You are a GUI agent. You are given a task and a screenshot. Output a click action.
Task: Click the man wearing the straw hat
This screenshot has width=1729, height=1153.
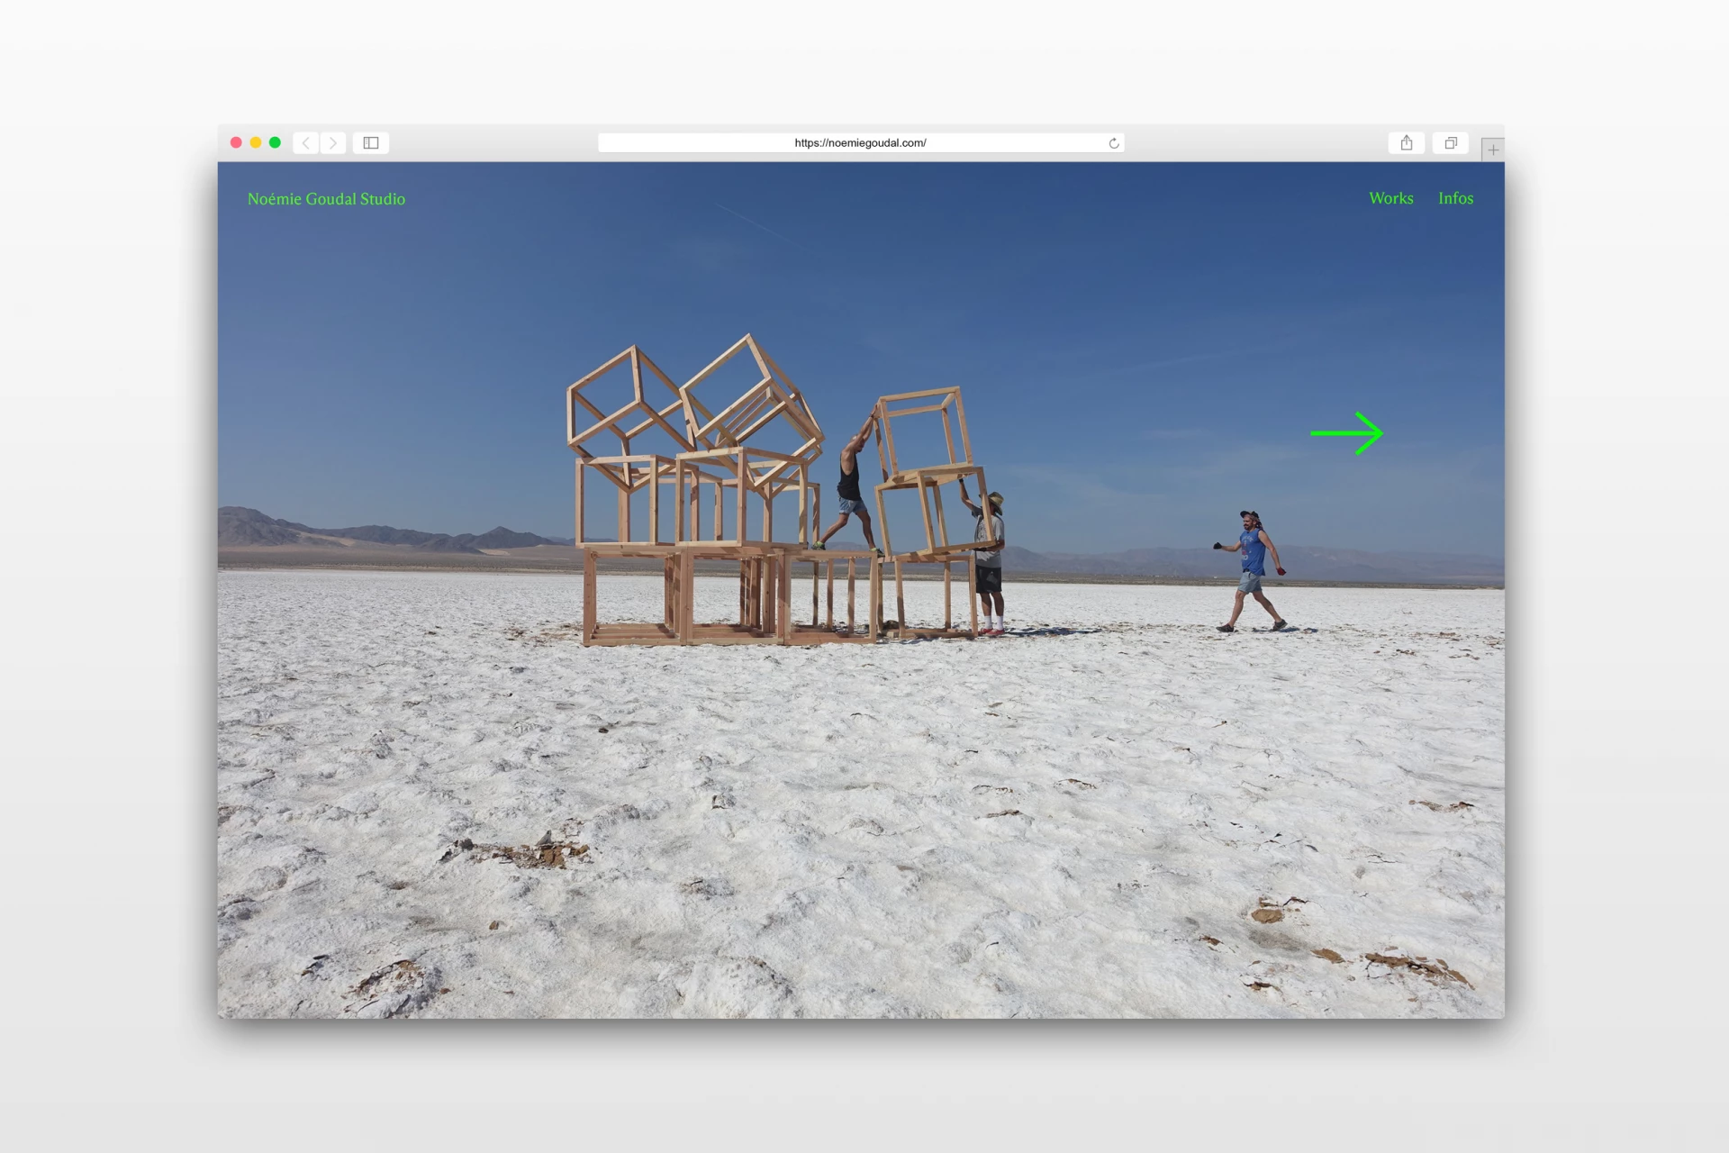tap(989, 558)
